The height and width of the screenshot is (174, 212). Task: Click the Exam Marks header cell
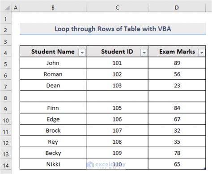pos(177,52)
